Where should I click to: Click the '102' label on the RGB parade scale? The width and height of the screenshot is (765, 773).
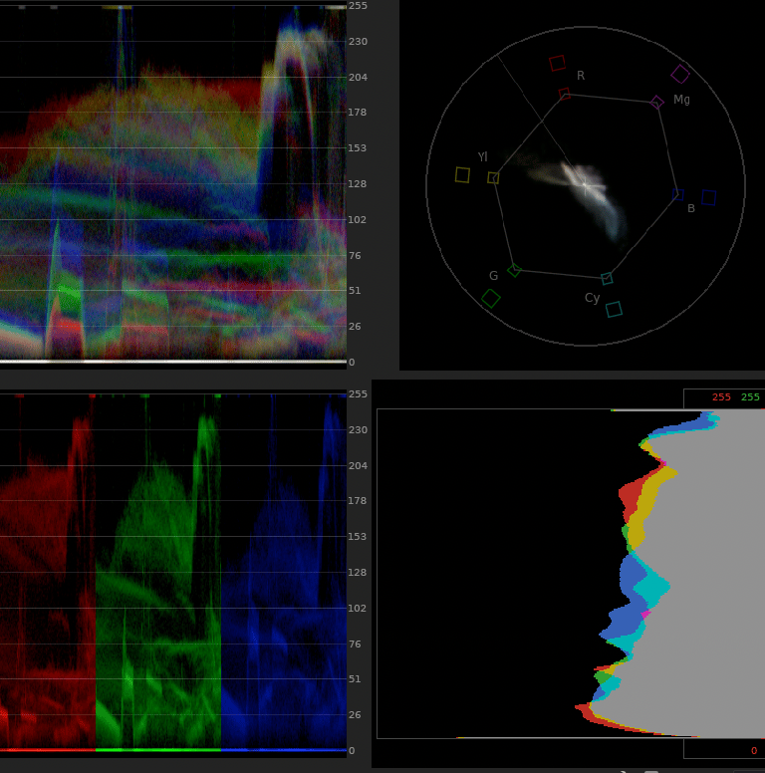(x=358, y=609)
